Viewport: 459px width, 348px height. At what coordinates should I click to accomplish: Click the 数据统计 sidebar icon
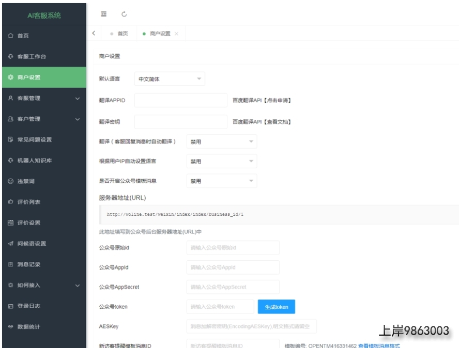click(10, 327)
